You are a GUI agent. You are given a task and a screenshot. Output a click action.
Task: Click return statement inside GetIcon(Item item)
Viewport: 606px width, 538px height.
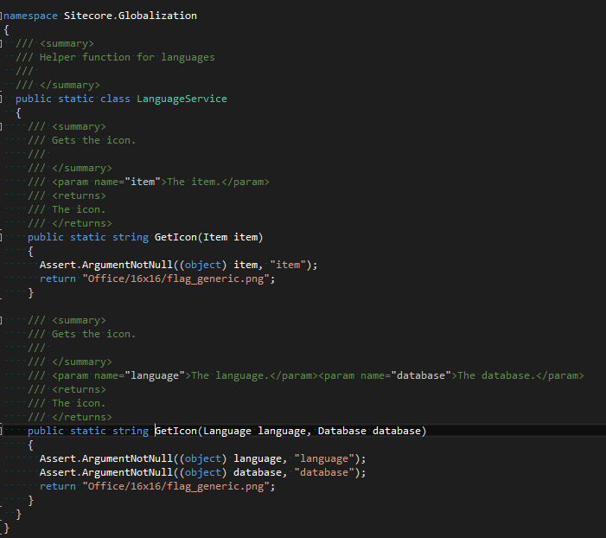tap(157, 279)
